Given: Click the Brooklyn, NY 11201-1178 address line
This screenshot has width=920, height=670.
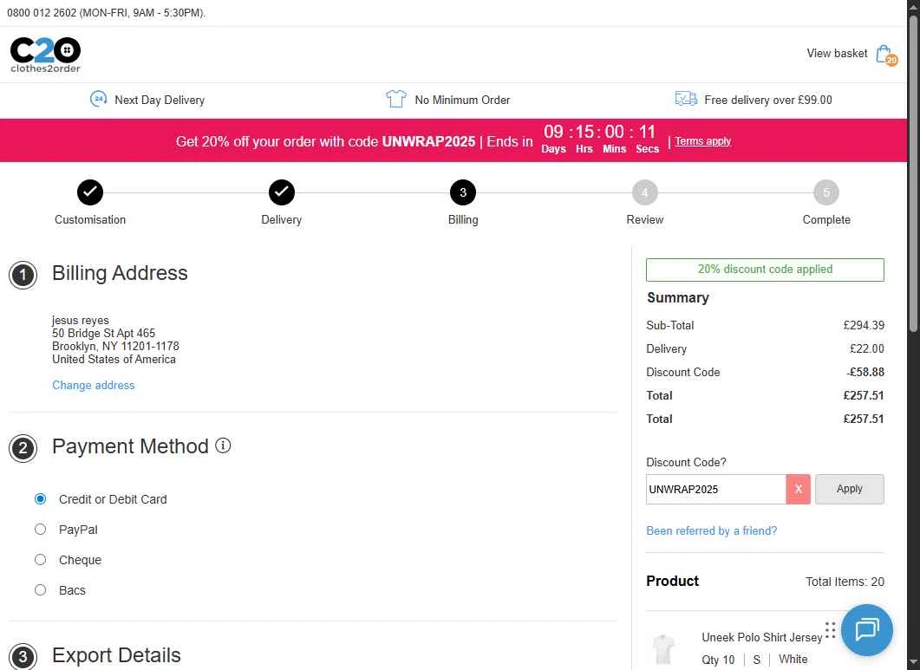Looking at the screenshot, I should 115,346.
